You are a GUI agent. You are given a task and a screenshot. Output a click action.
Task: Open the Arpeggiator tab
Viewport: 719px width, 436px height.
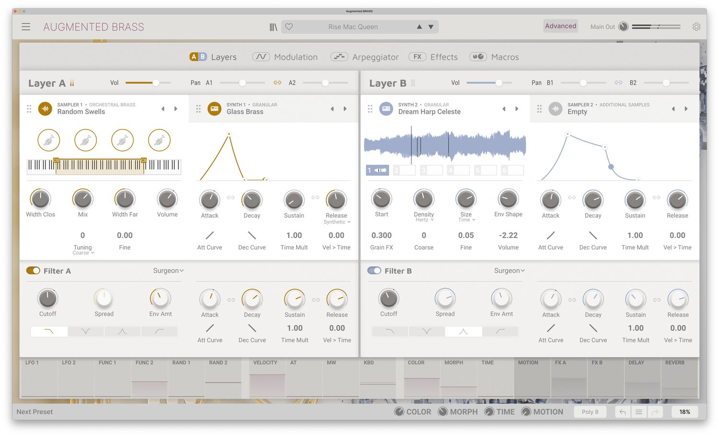pyautogui.click(x=365, y=57)
